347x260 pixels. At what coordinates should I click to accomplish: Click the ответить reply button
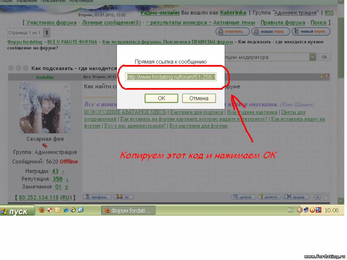point(232,32)
